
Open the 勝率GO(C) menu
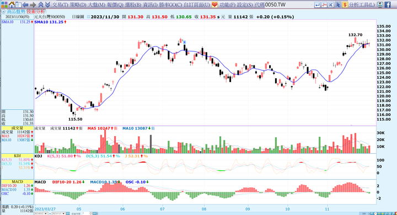click(170, 4)
